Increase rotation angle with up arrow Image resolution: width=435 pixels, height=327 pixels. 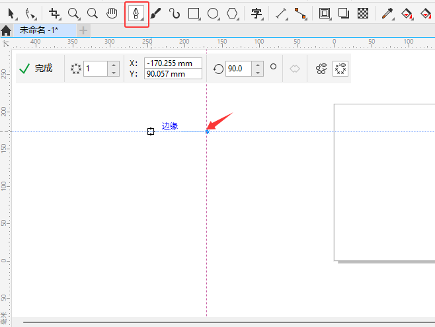coord(258,65)
